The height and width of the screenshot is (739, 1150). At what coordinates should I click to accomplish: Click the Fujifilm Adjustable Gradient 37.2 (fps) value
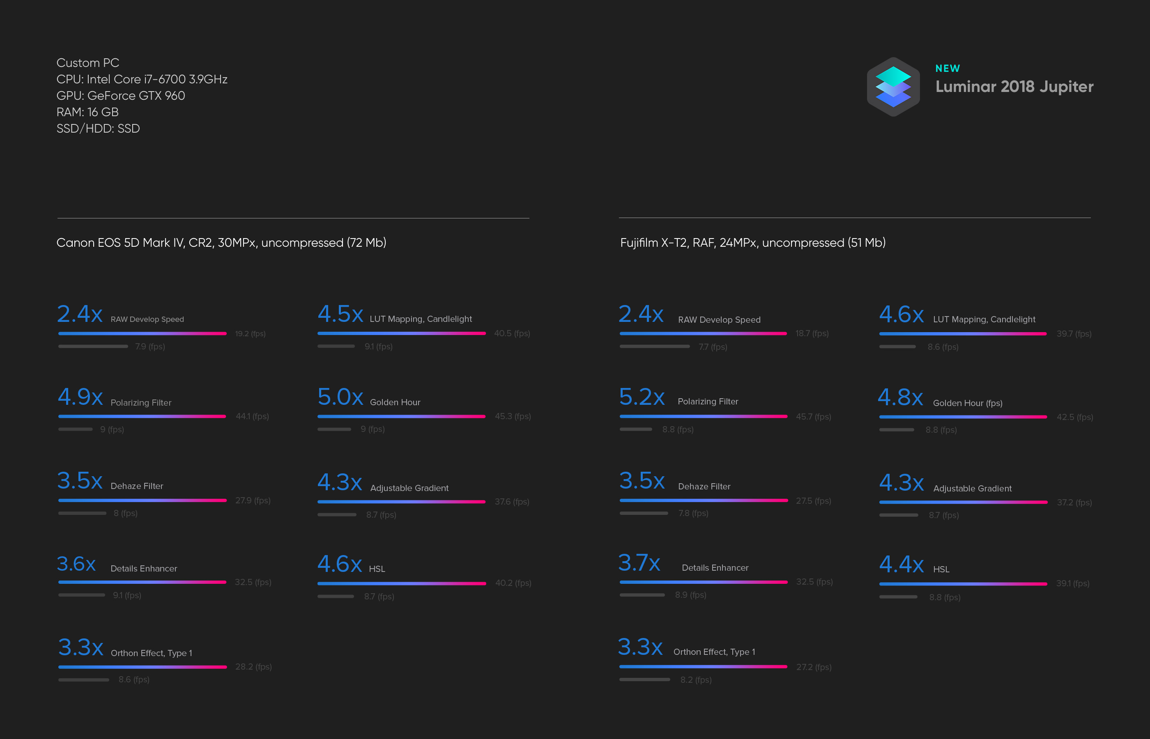(1074, 503)
